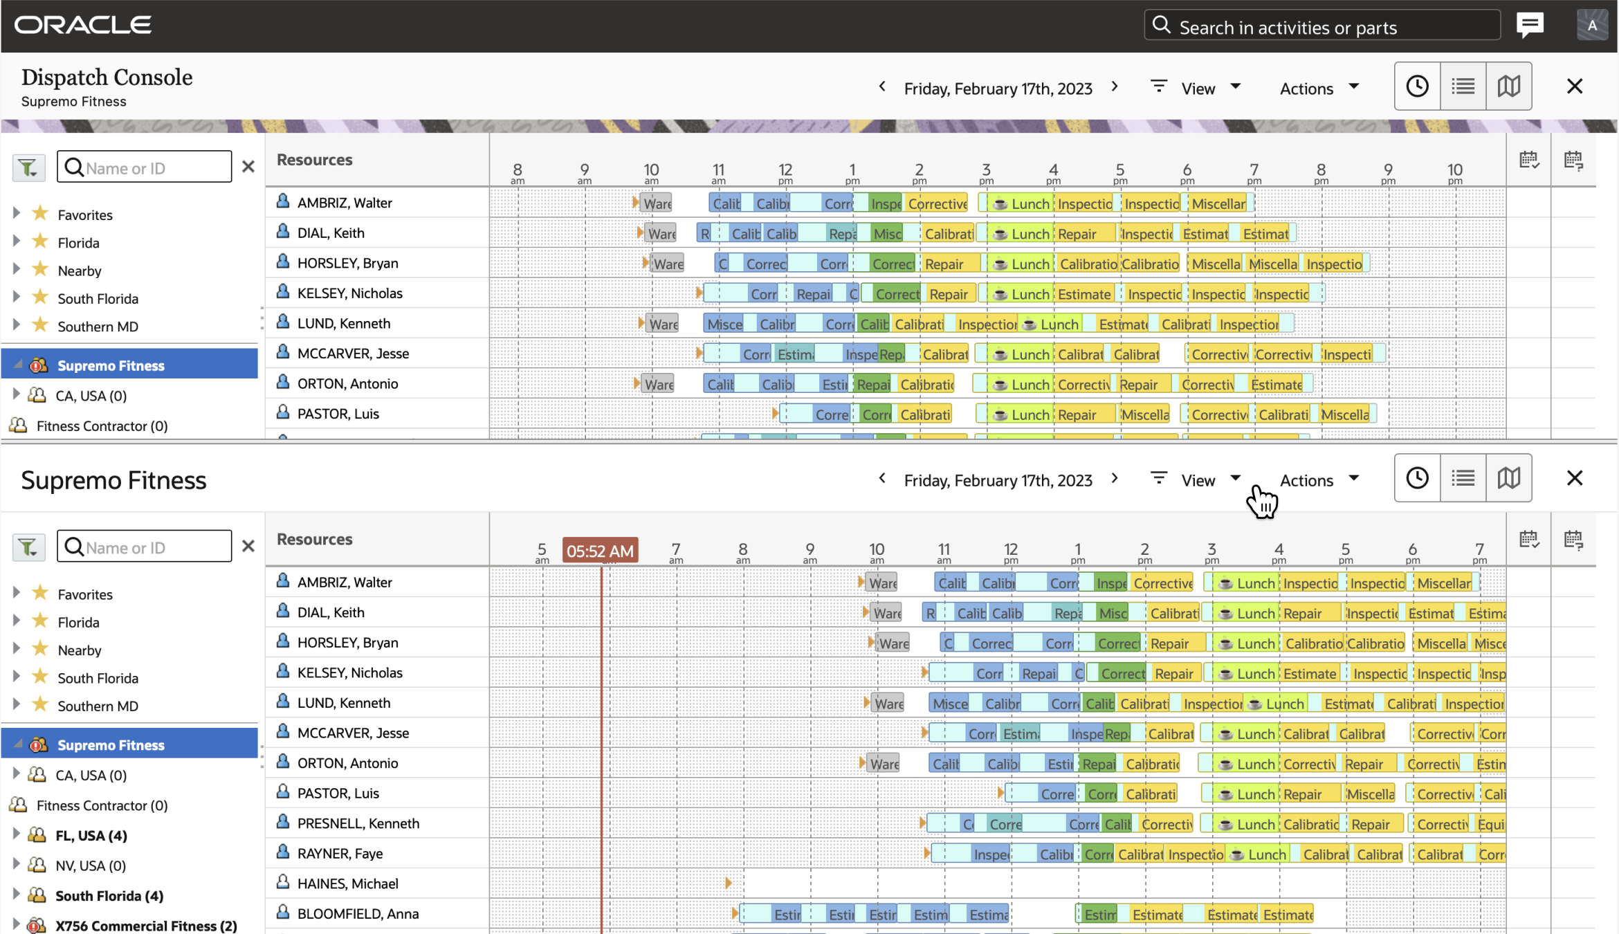Expand X756 Commercial Fitness (2) group
This screenshot has height=934, width=1619.
tap(17, 924)
